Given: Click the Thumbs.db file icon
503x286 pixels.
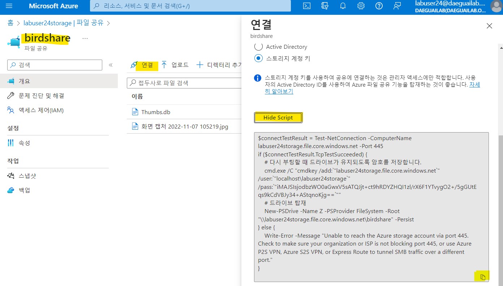Looking at the screenshot, I should [x=135, y=112].
